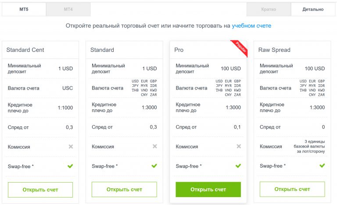
Task: Click Standard Cent commission cross icon
Action: [71, 147]
